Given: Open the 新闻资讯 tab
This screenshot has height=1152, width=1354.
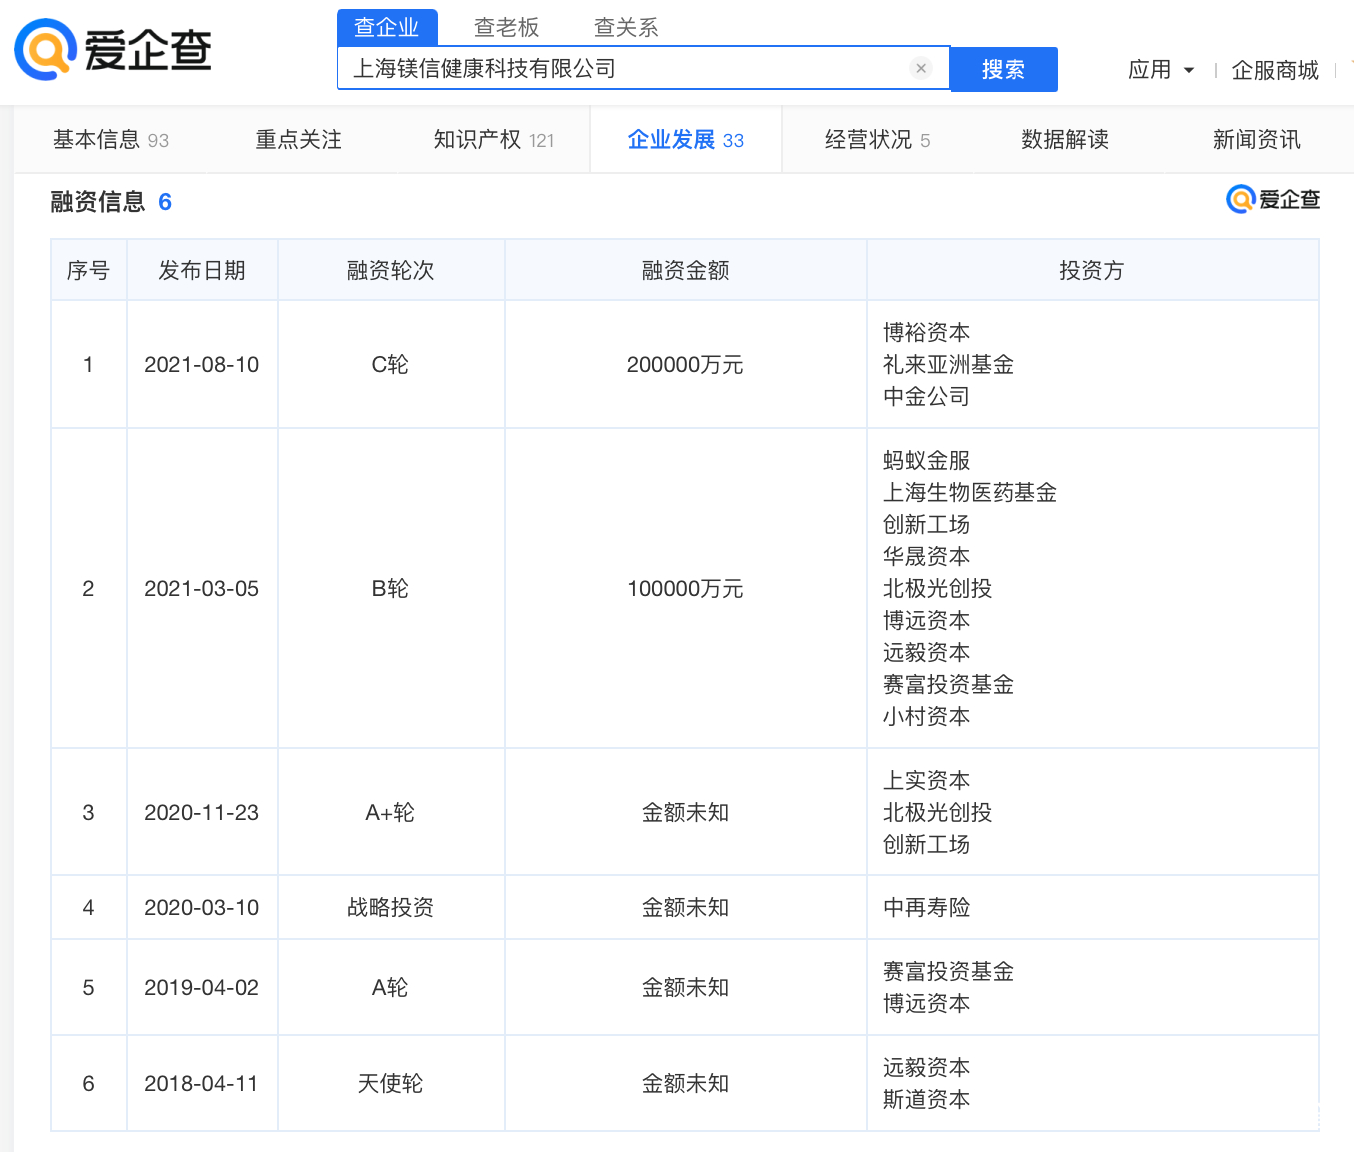Looking at the screenshot, I should [1257, 140].
